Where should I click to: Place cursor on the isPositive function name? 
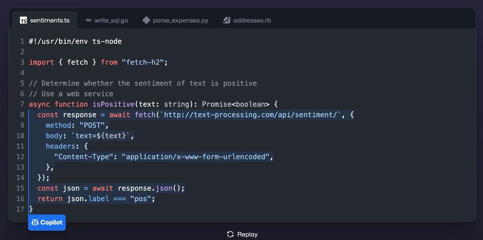click(x=113, y=104)
